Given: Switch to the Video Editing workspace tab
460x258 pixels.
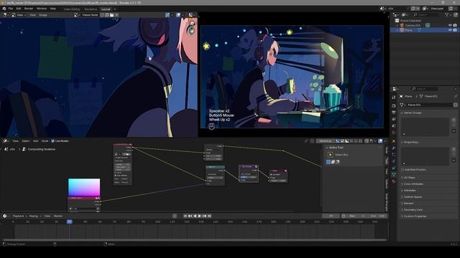Looking at the screenshot, I should [x=72, y=9].
